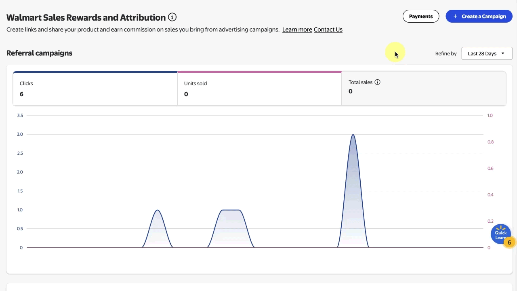Select the Units sold metric tab
Viewport: 517px width, 291px height.
[259, 89]
